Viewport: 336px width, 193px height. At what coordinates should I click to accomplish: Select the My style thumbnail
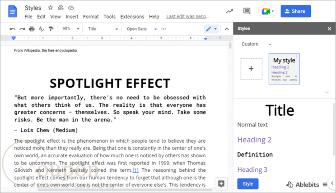point(284,69)
